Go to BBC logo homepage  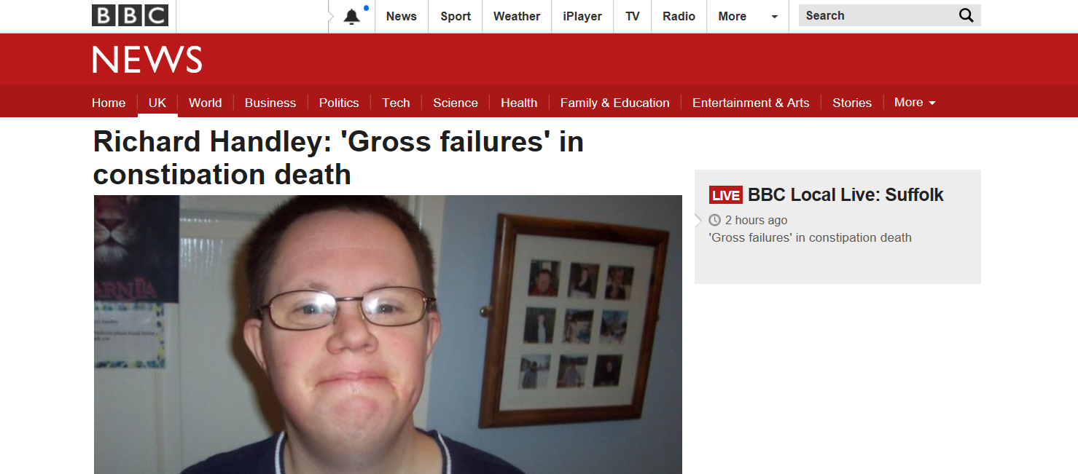point(130,15)
